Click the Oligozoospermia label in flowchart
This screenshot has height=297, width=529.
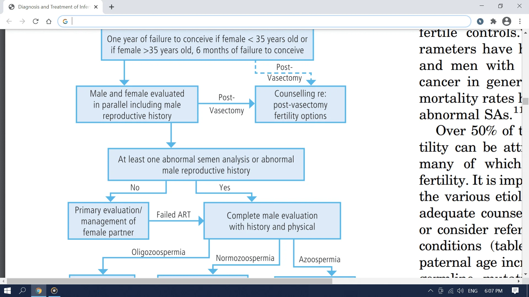(158, 252)
